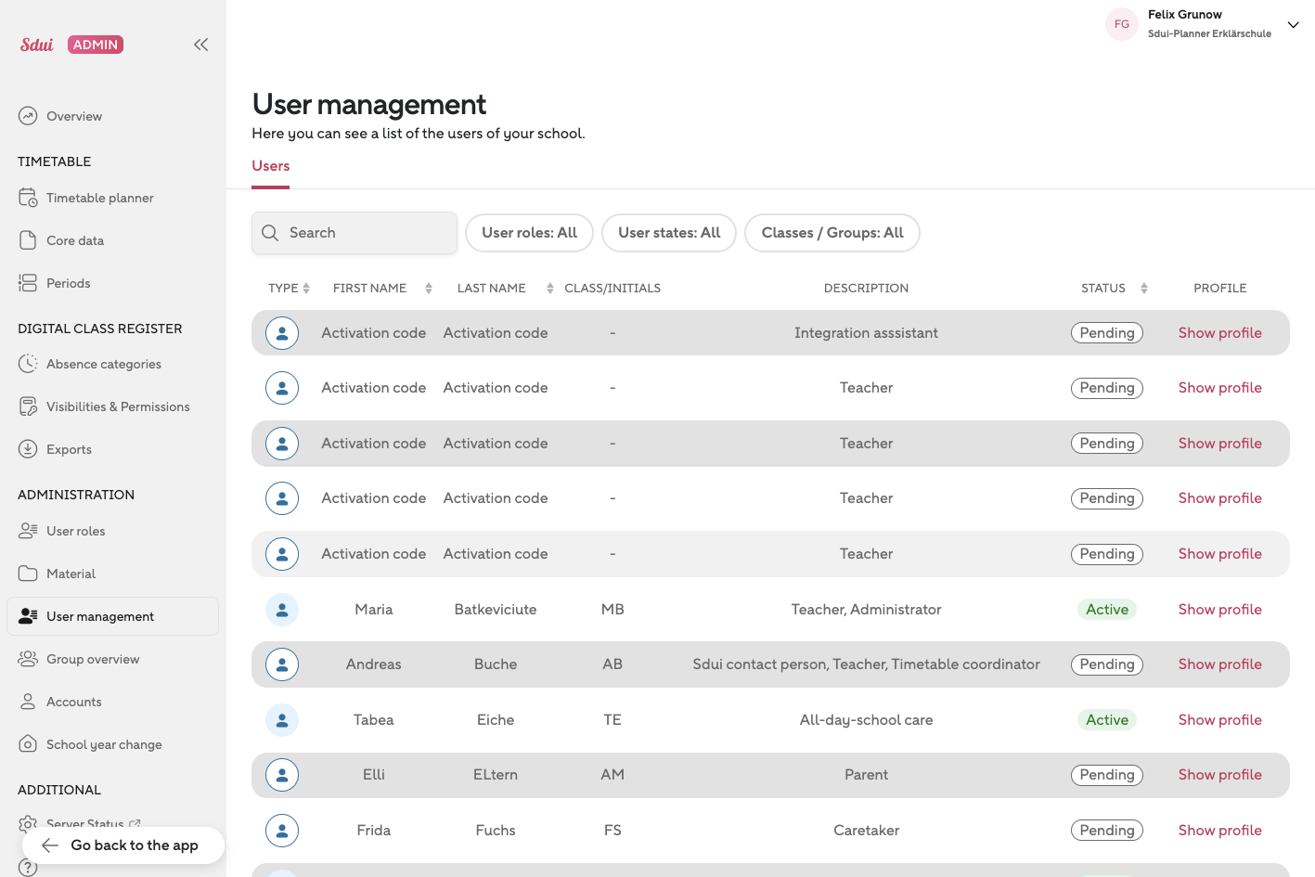
Task: Click the Group overview people icon
Action: 28,659
